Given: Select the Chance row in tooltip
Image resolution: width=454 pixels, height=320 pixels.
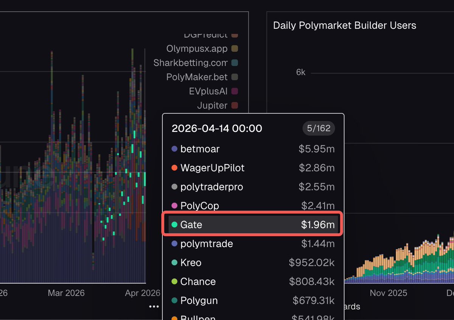Looking at the screenshot, I should pyautogui.click(x=253, y=281).
